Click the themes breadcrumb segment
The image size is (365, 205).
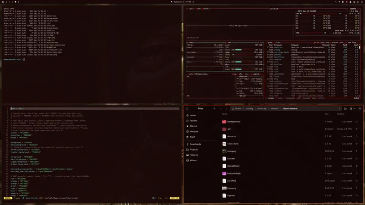[275, 108]
